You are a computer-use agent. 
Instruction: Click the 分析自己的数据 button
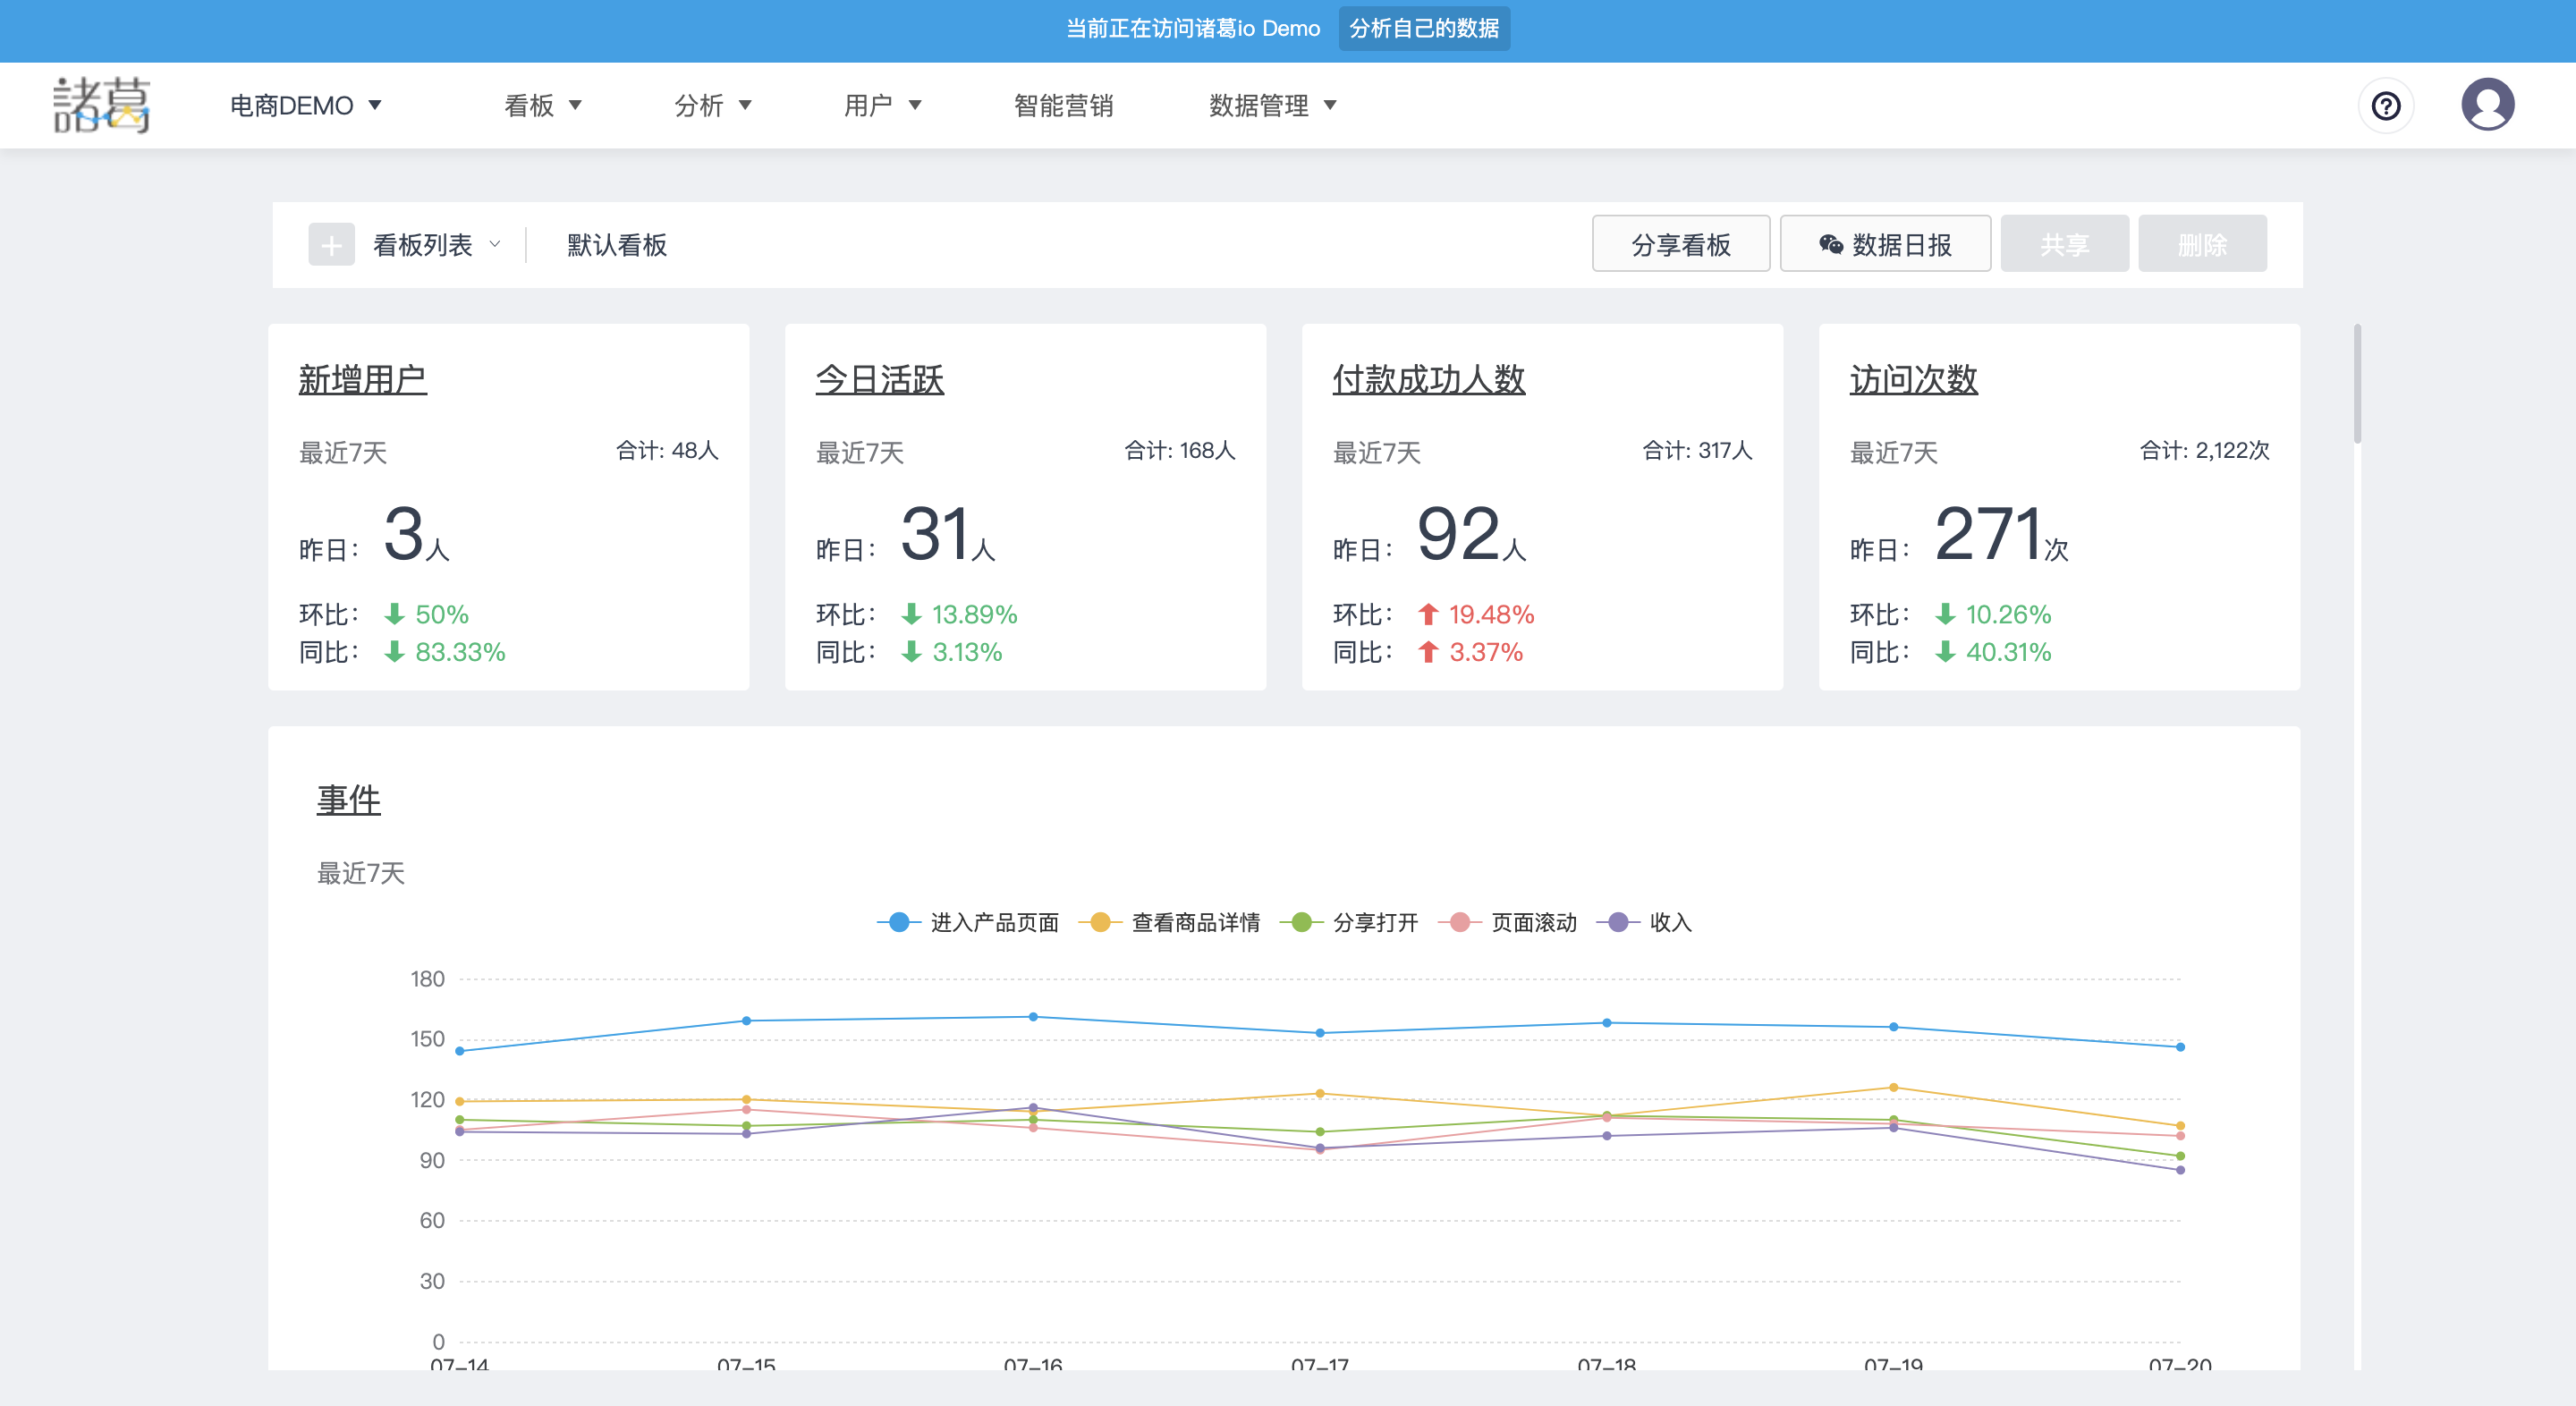click(1424, 28)
